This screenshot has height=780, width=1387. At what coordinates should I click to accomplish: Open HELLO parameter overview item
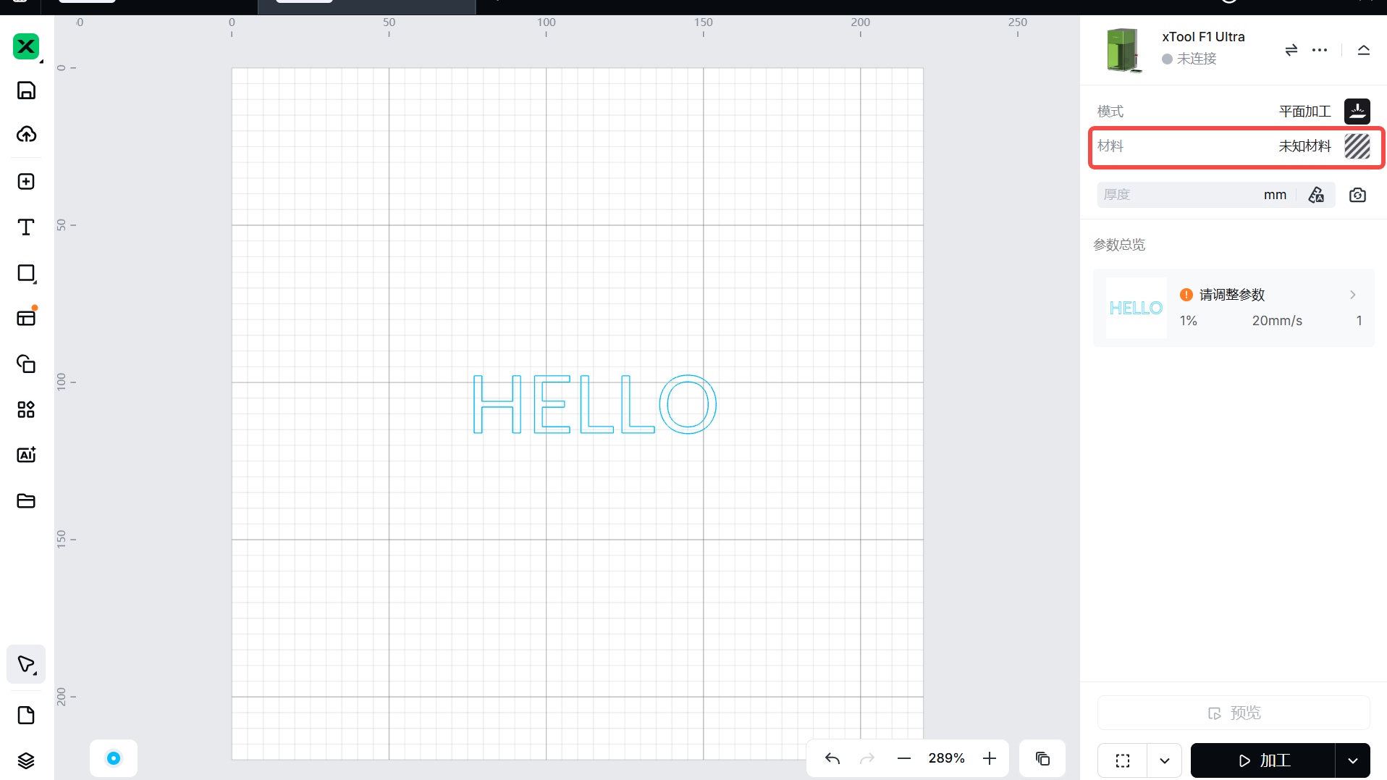click(1234, 308)
